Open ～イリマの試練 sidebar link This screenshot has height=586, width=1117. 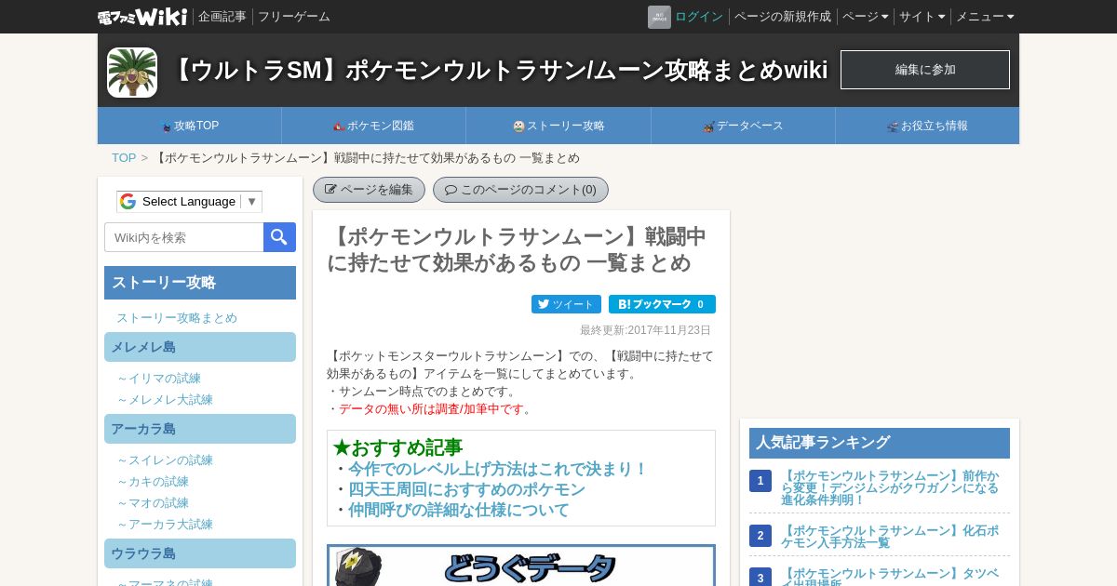159,379
